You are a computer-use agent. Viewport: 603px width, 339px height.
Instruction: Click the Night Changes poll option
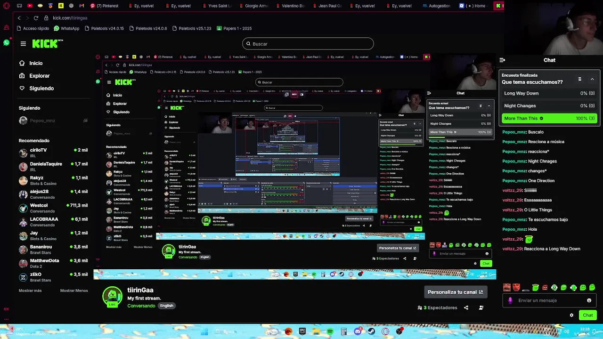(549, 106)
